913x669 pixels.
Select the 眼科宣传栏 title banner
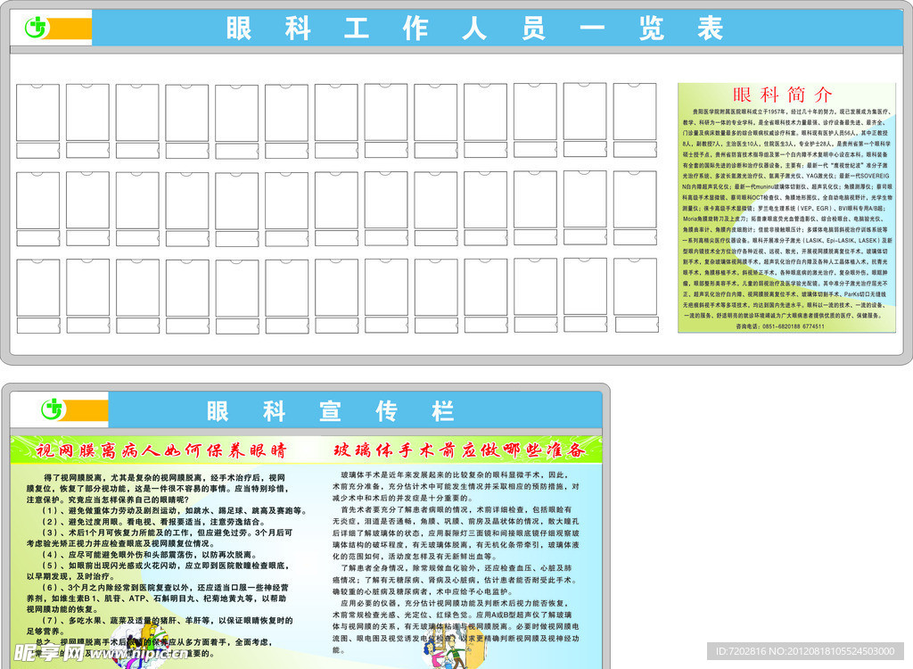pos(355,410)
